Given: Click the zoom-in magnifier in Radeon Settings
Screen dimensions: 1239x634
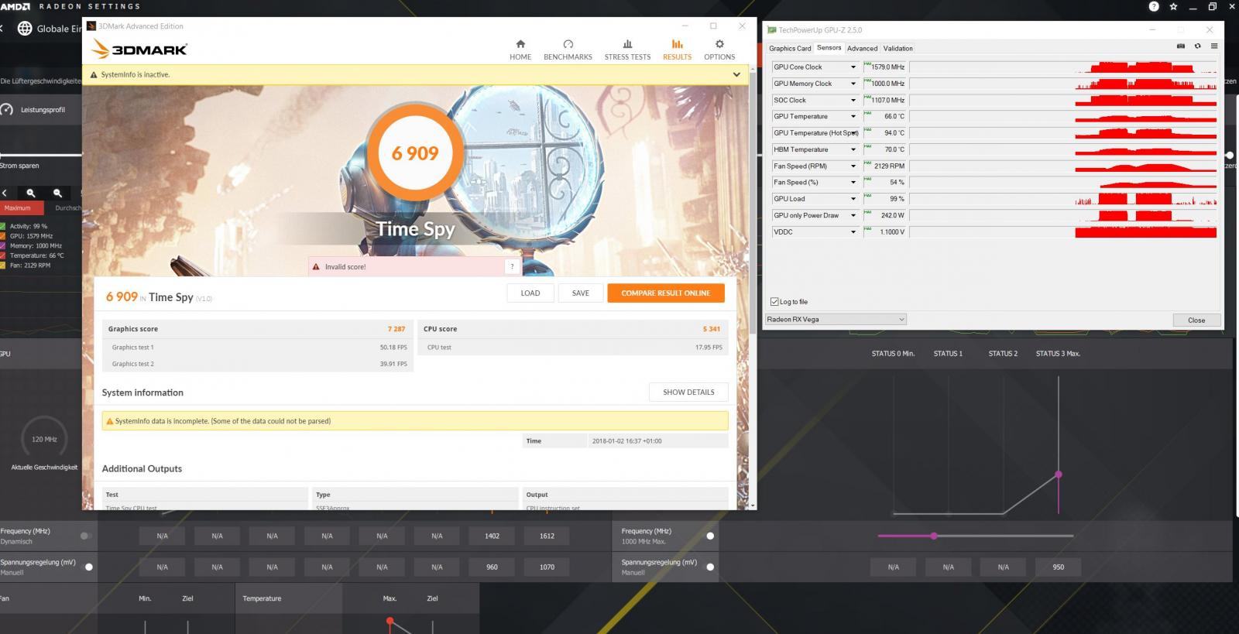Looking at the screenshot, I should [31, 193].
